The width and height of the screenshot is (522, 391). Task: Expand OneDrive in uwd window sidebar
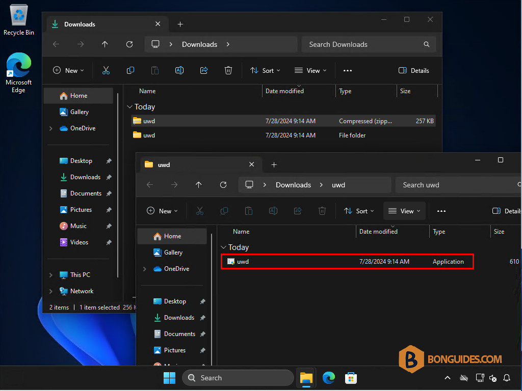click(x=145, y=269)
